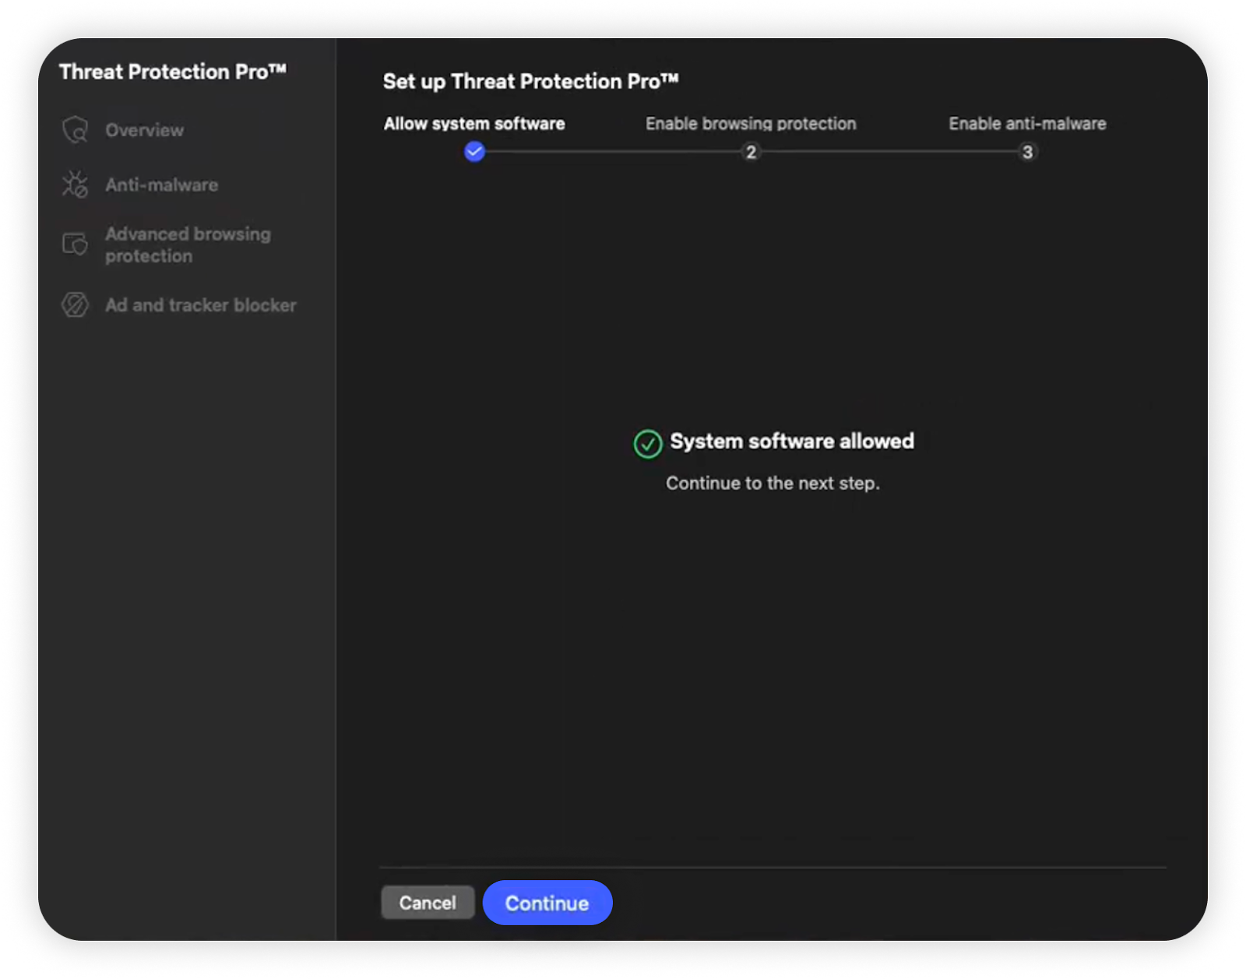Click the 'Enable anti-malware' step label

(x=1027, y=124)
